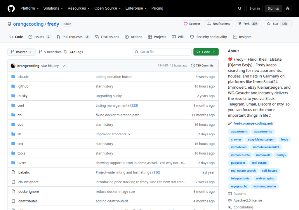
Task: Click the tools folder icon
Action: click(13, 153)
